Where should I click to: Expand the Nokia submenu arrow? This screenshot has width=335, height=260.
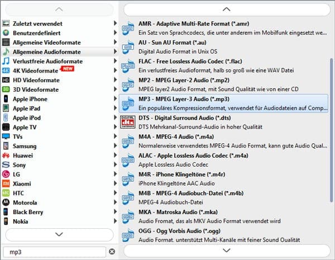(115, 221)
